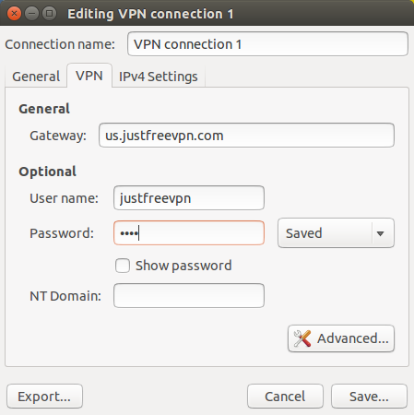Viewport: 414px width, 415px height.
Task: Switch to the IPv4 Settings tab
Action: (159, 77)
